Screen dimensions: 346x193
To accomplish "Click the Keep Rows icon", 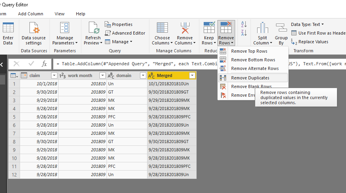I will coord(209,27).
